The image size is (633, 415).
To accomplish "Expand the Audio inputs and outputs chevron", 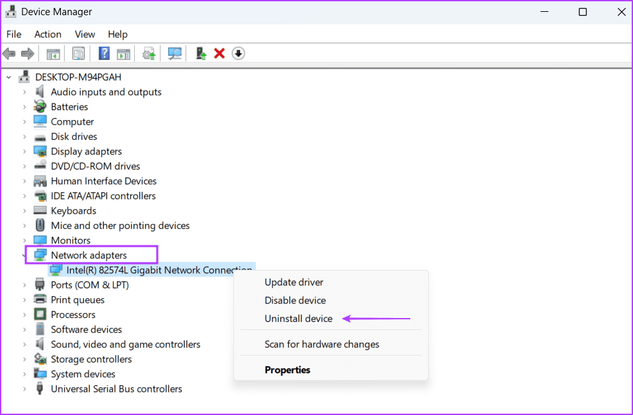I will [24, 92].
